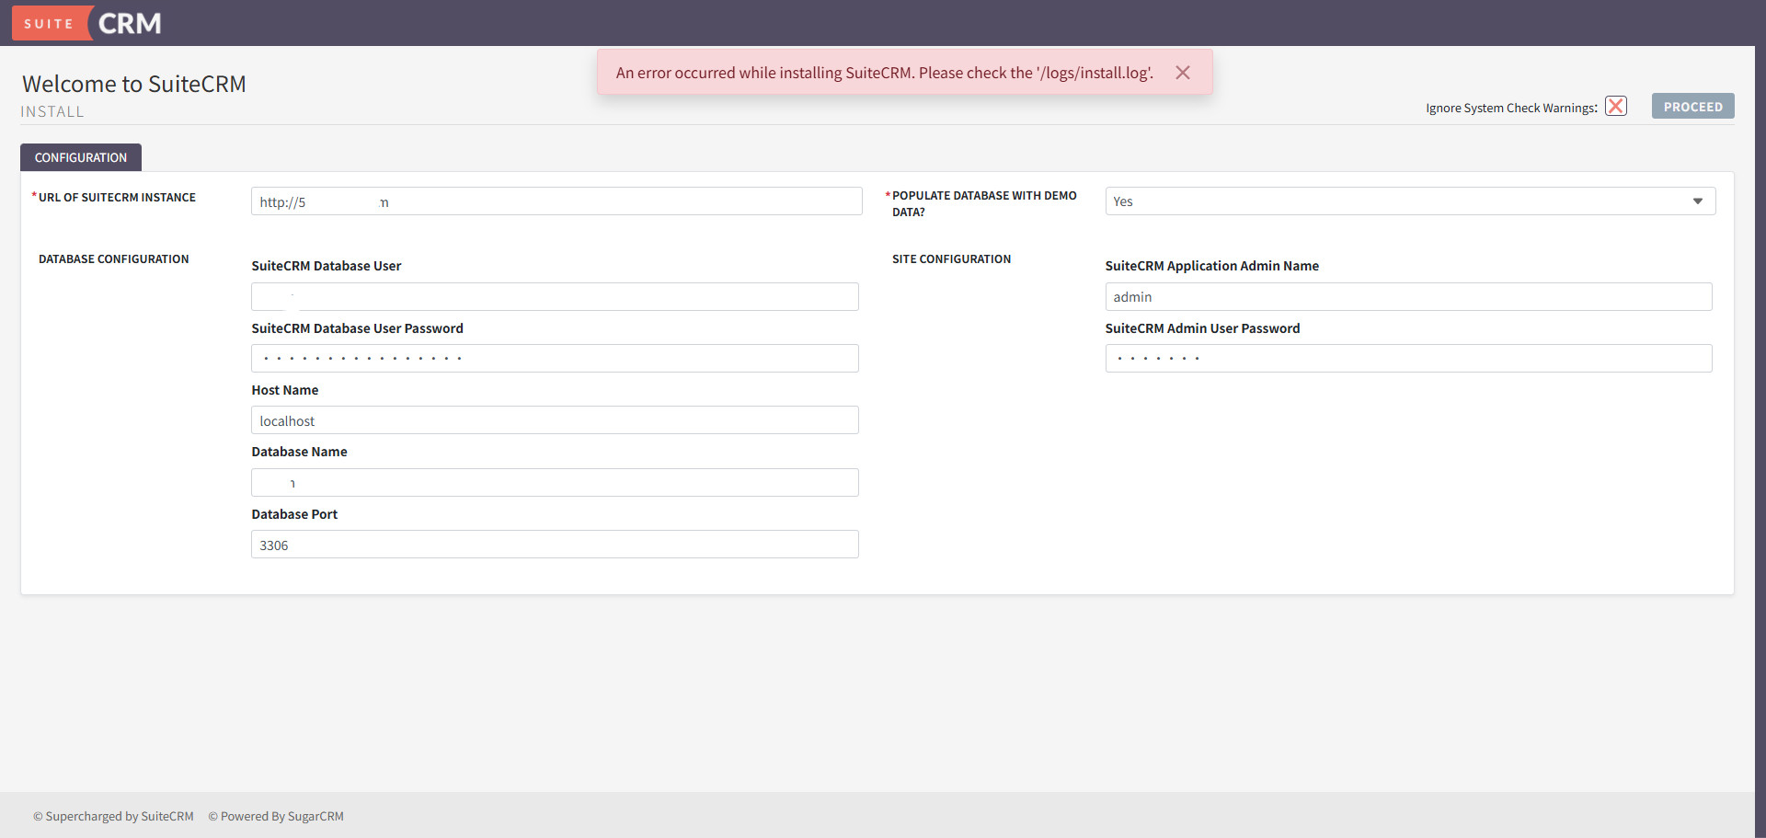1766x838 pixels.
Task: Click the error message text about install.log
Action: [884, 73]
